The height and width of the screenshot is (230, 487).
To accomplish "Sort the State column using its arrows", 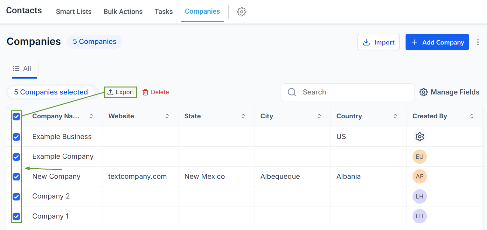I will tap(243, 116).
